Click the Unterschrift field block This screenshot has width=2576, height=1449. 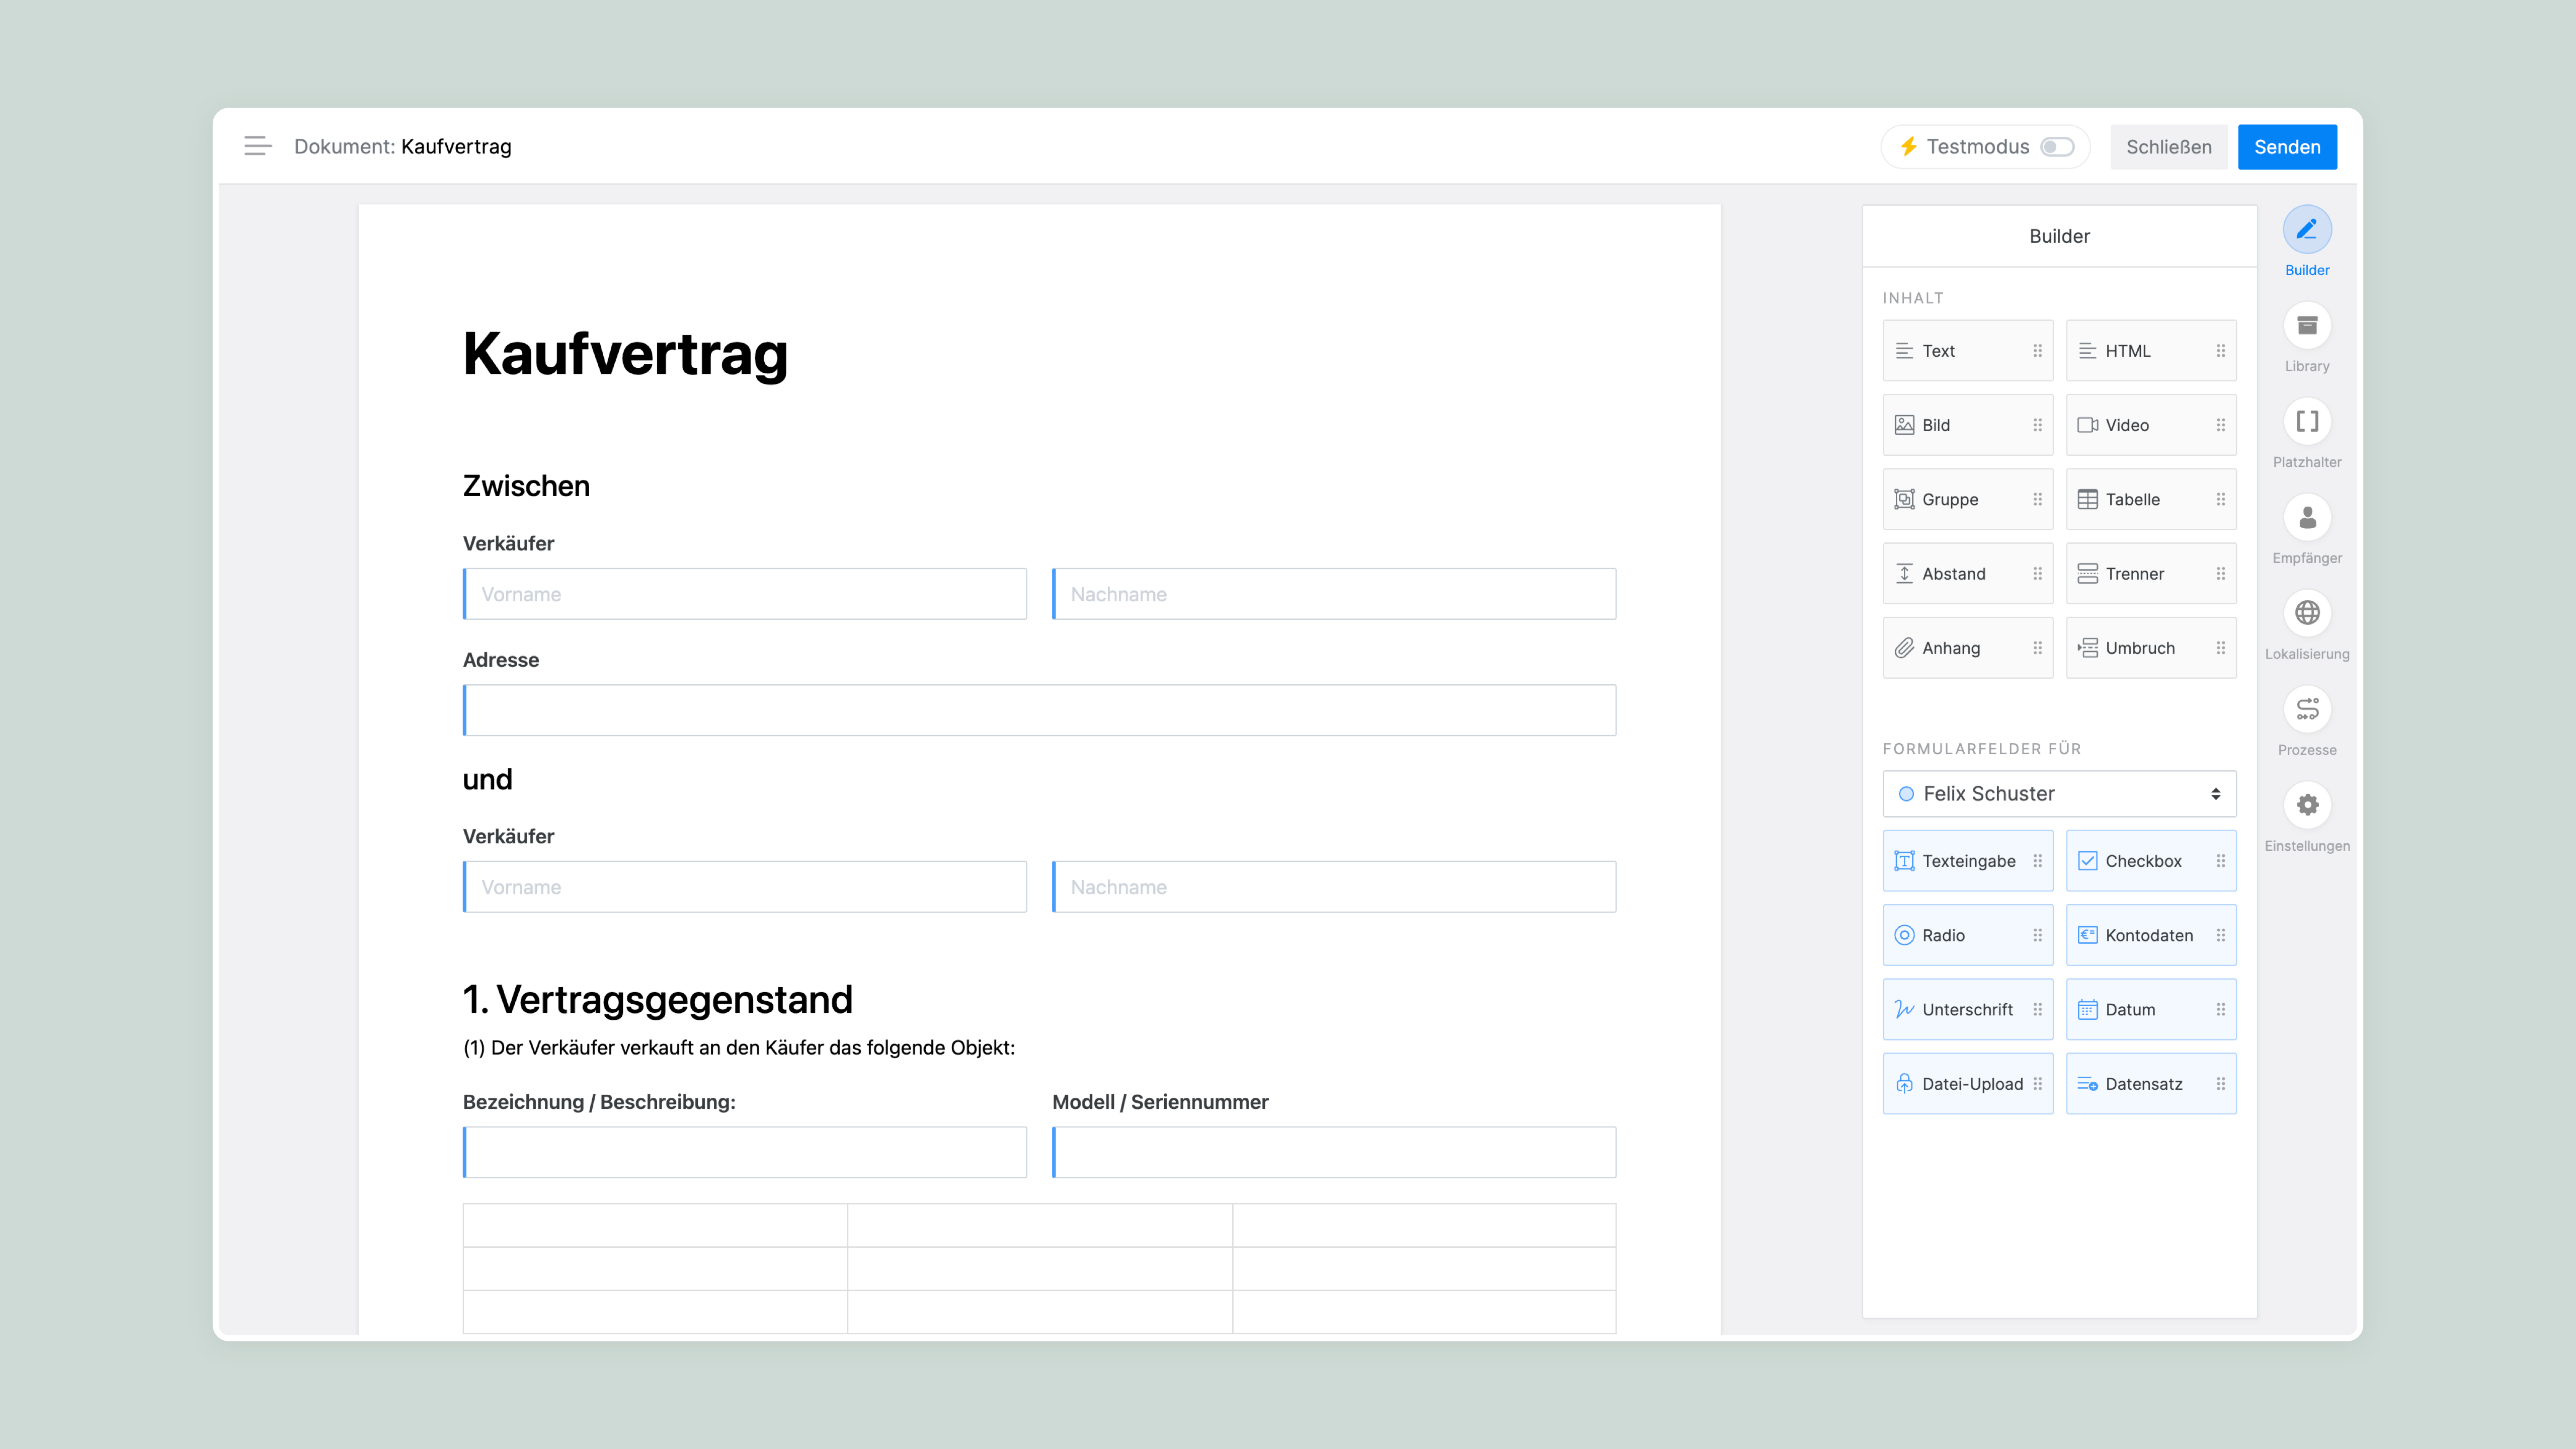(1966, 1009)
